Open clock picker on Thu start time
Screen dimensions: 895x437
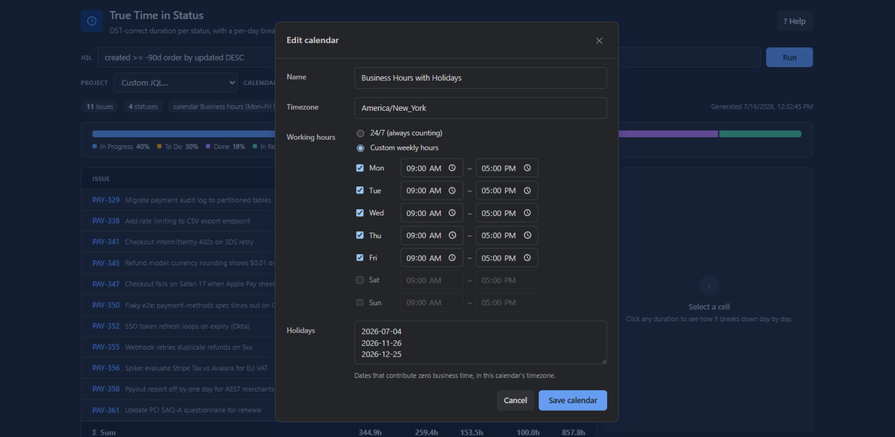click(452, 235)
